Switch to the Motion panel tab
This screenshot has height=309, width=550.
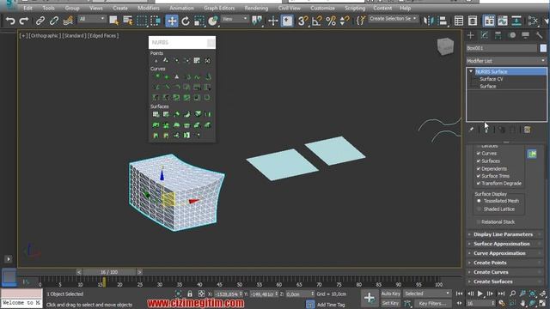[512, 35]
